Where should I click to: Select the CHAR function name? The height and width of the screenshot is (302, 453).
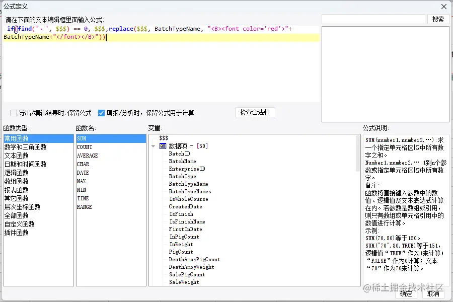pos(111,164)
